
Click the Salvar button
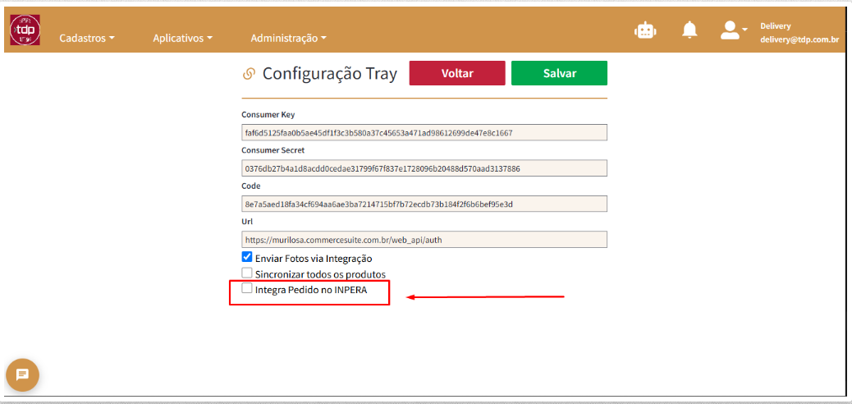(x=559, y=73)
